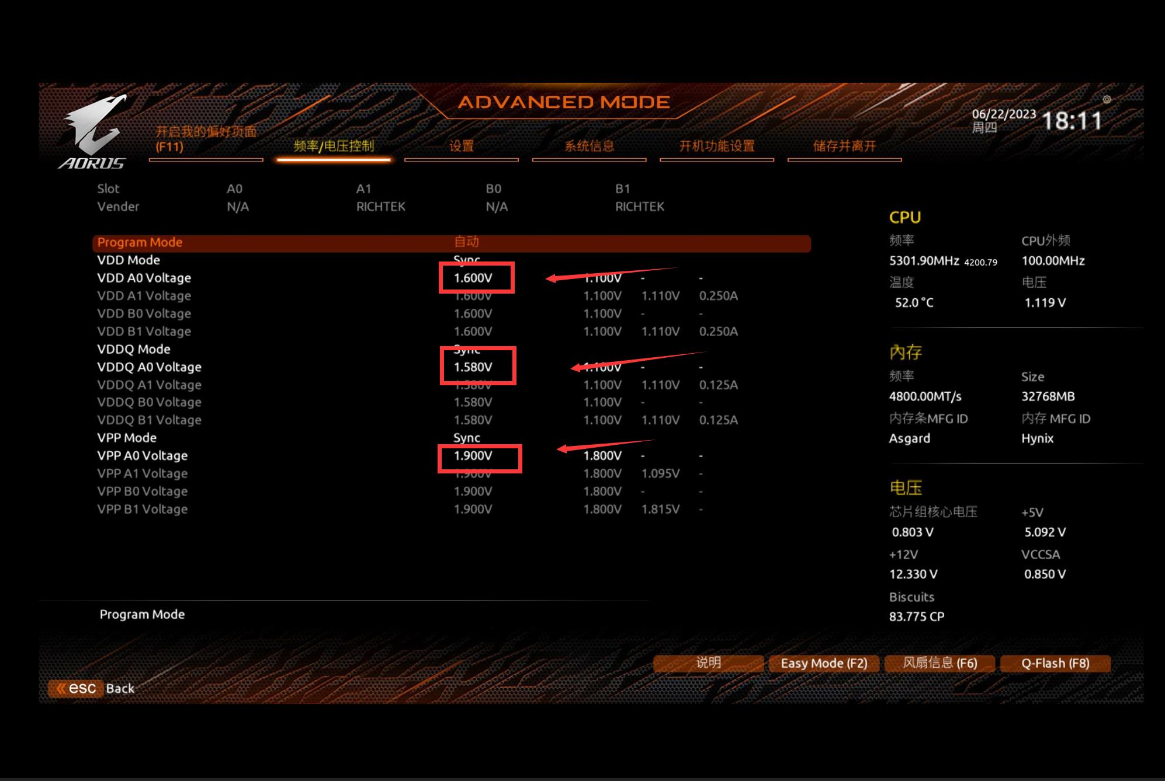The height and width of the screenshot is (781, 1165).
Task: Edit the VDD A0 Voltage 1.600V field
Action: coord(473,278)
